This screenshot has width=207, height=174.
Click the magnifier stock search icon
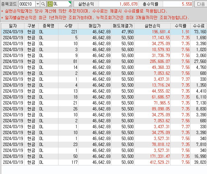click(x=43, y=4)
